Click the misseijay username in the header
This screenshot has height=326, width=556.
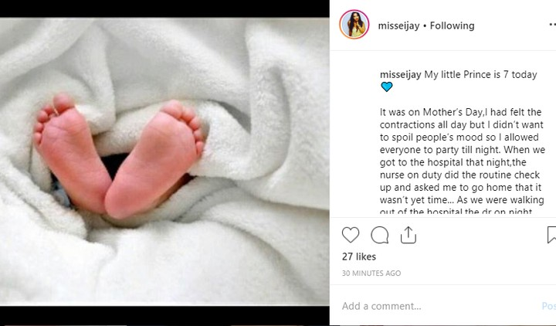point(398,25)
